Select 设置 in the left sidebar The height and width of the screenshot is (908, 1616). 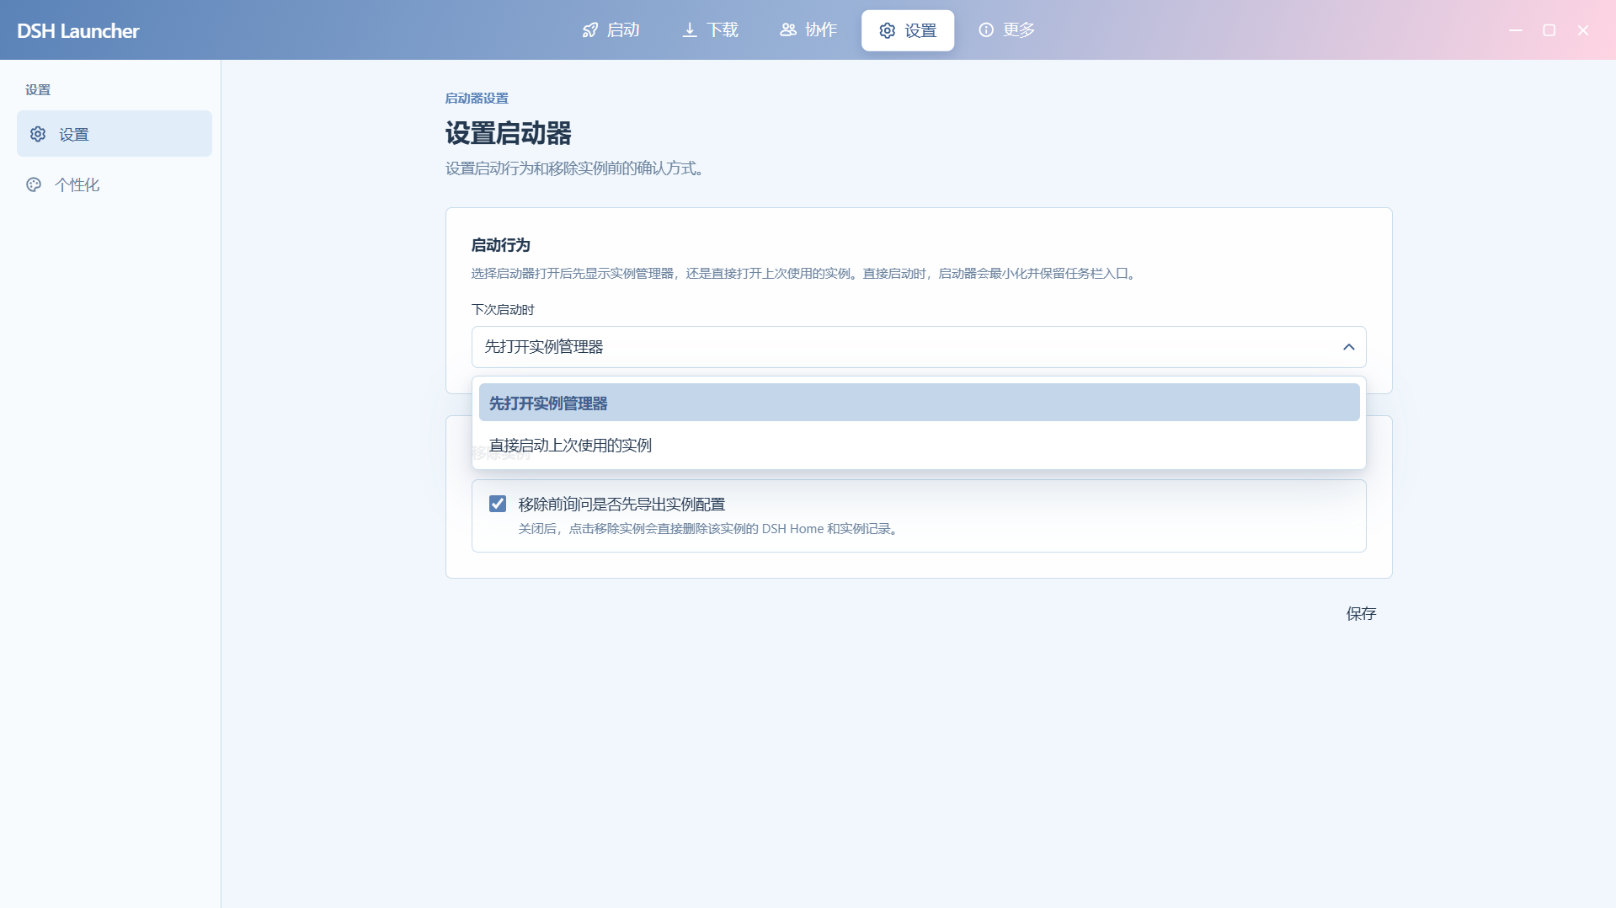(115, 134)
